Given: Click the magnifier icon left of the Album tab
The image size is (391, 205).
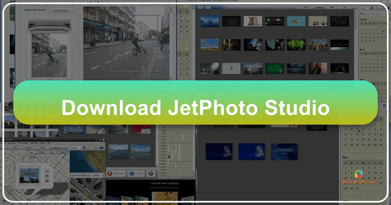Looking at the screenshot, I should (x=6, y=147).
